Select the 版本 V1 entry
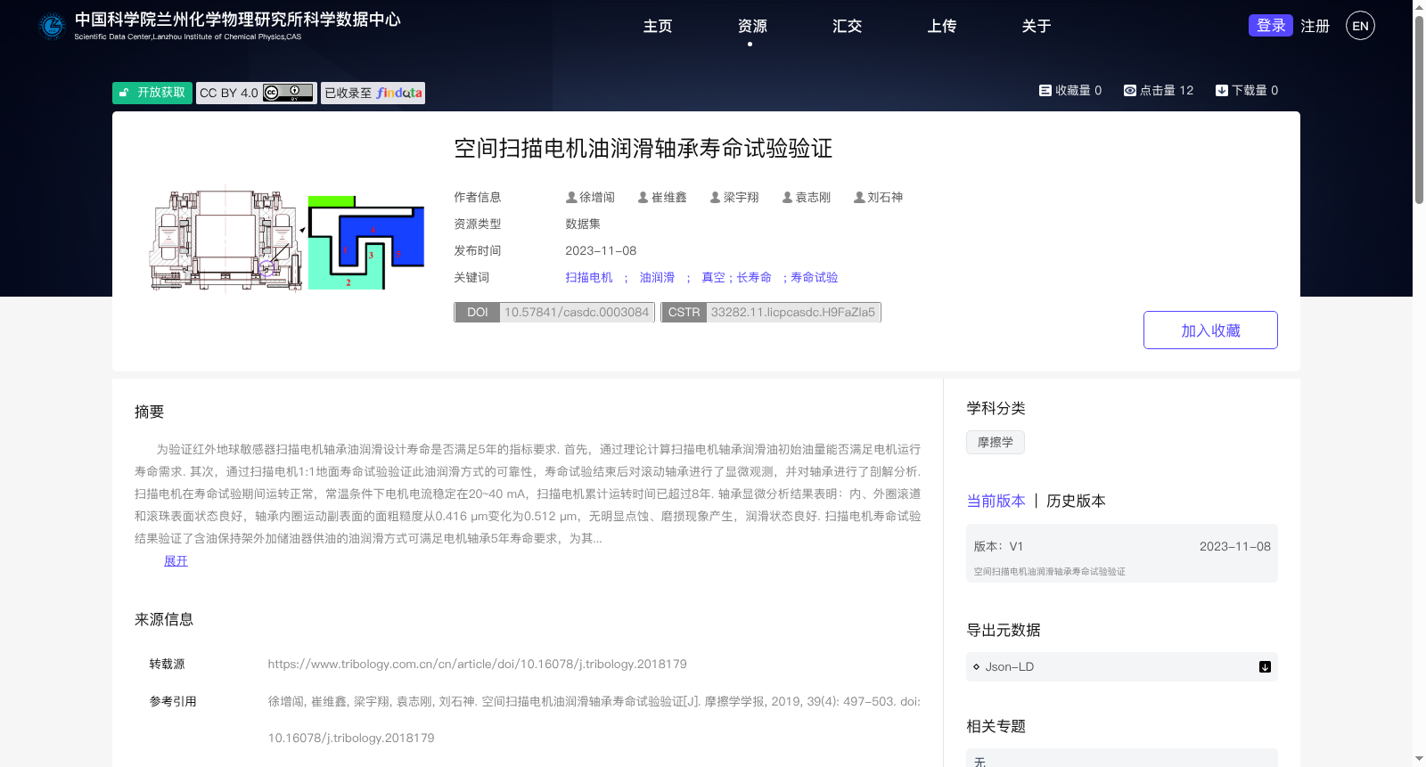The image size is (1426, 767). pos(1122,554)
